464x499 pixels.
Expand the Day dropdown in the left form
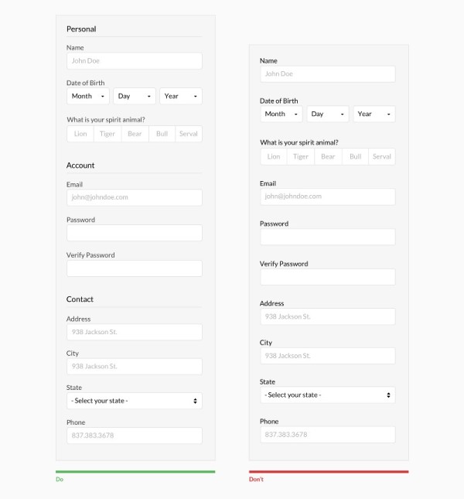(x=135, y=97)
